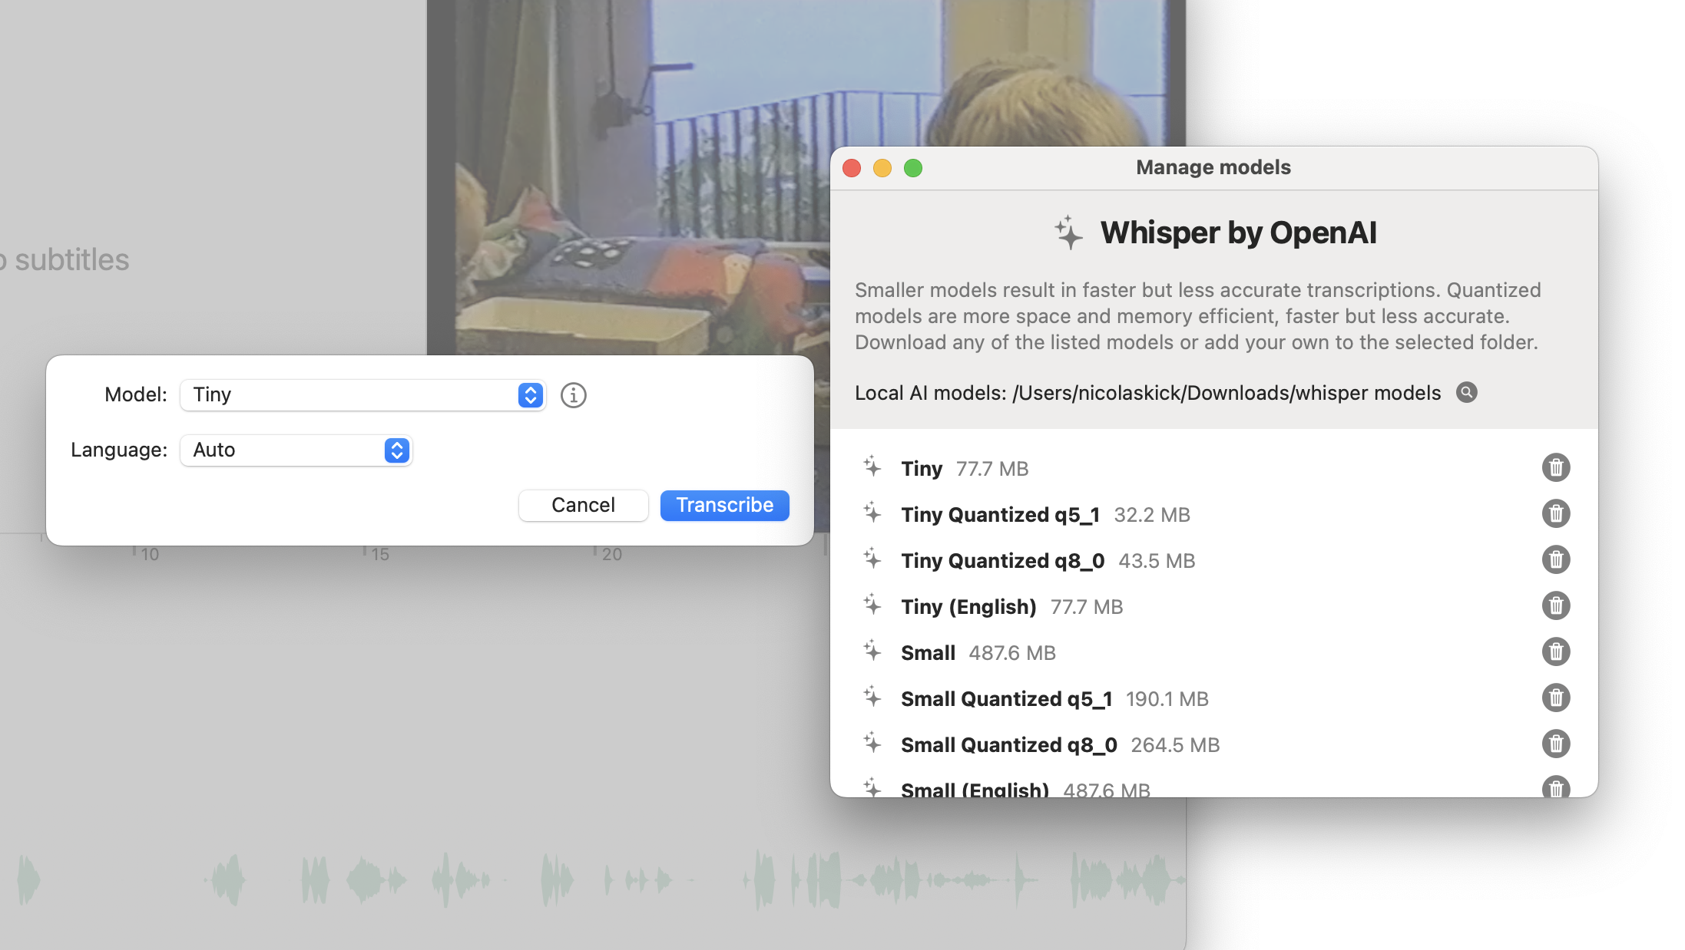Viewport: 1685px width, 950px height.
Task: Start transcription with the Transcribe button
Action: tap(724, 505)
